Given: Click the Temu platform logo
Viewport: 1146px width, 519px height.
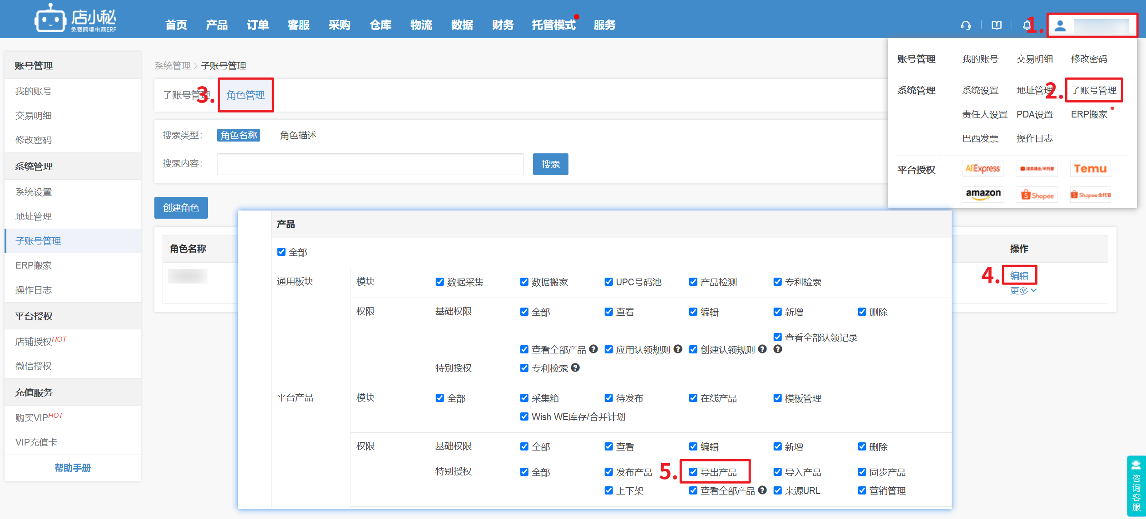Looking at the screenshot, I should pyautogui.click(x=1090, y=169).
